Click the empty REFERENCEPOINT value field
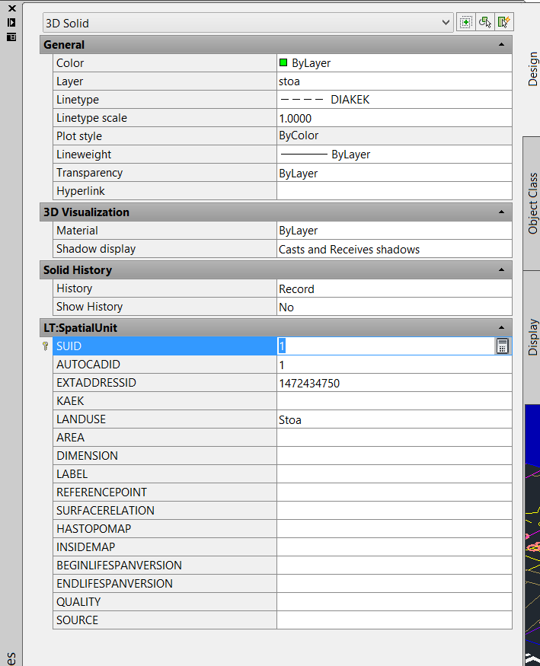Viewport: 540px width, 666px height. tap(395, 492)
